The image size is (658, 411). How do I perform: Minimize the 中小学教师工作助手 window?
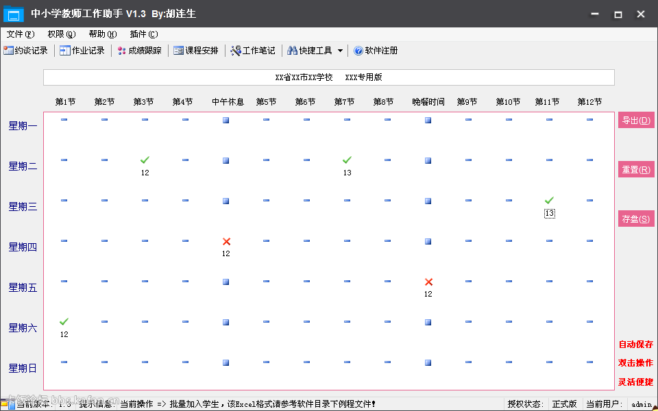pos(595,14)
